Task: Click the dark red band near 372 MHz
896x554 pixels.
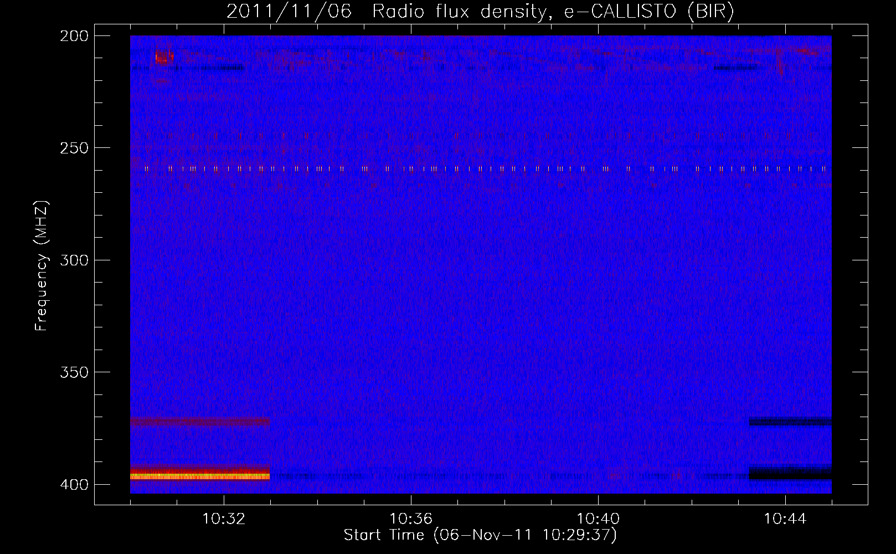Action: point(200,421)
